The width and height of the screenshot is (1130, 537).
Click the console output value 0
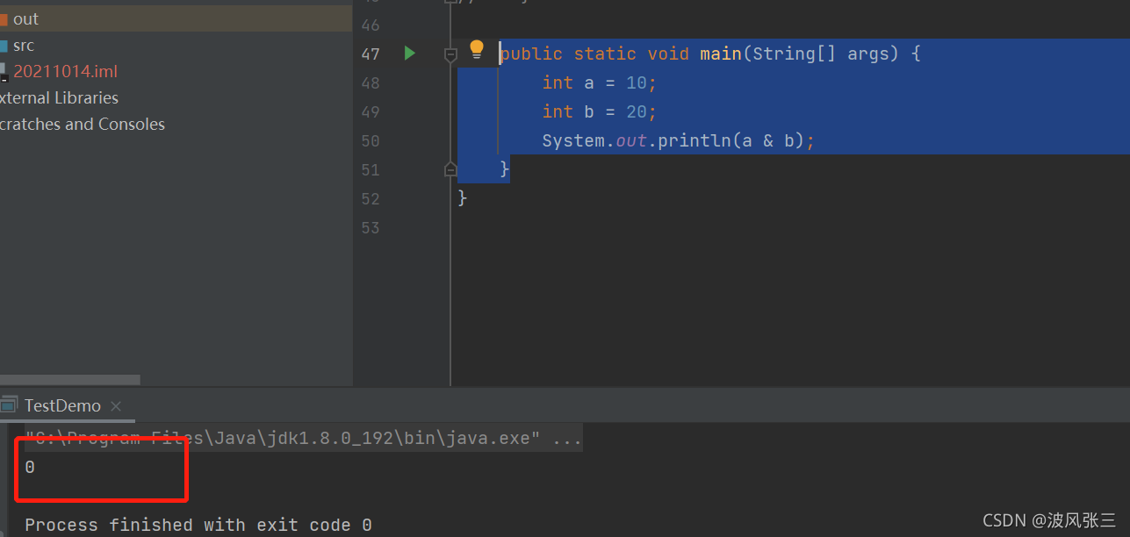(30, 468)
